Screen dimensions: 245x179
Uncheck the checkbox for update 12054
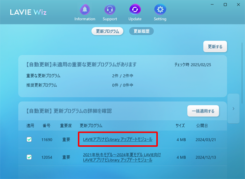[x=29, y=157]
